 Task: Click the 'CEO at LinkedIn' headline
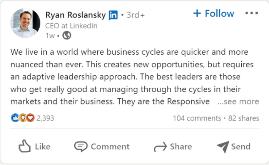tap(71, 26)
